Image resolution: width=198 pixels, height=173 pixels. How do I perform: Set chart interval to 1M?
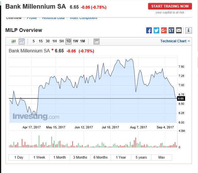point(83,41)
